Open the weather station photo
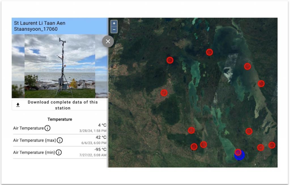Viewport: 290px width, 185px height. [x=60, y=66]
